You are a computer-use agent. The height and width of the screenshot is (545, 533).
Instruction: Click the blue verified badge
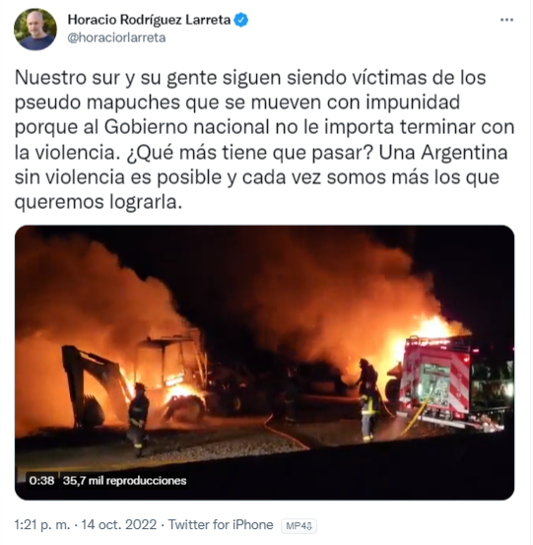tap(241, 20)
